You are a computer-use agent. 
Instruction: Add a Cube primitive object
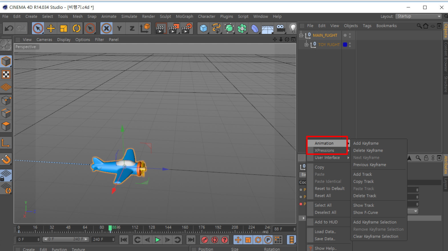[203, 28]
